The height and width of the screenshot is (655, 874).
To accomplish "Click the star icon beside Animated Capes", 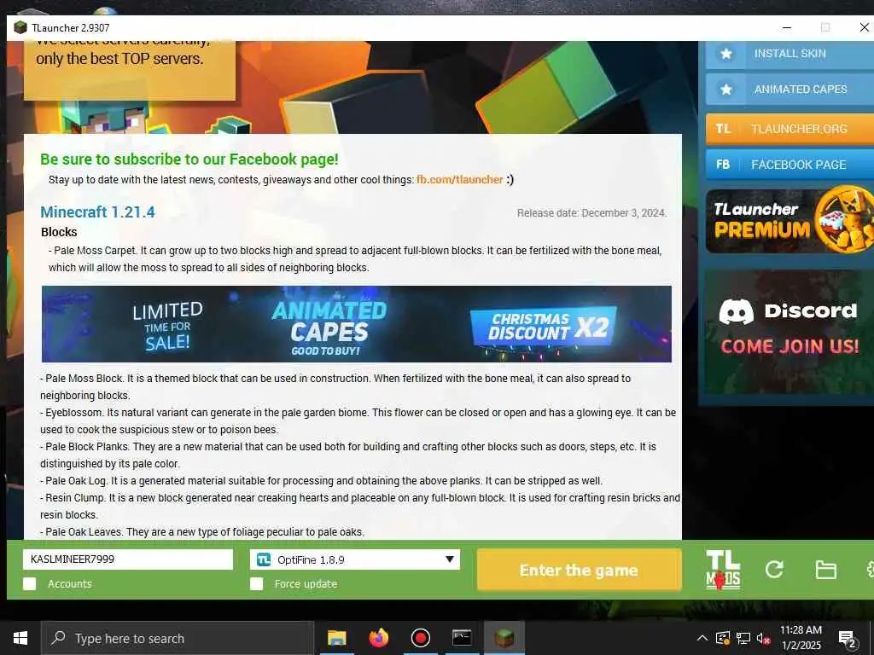I will (x=725, y=89).
